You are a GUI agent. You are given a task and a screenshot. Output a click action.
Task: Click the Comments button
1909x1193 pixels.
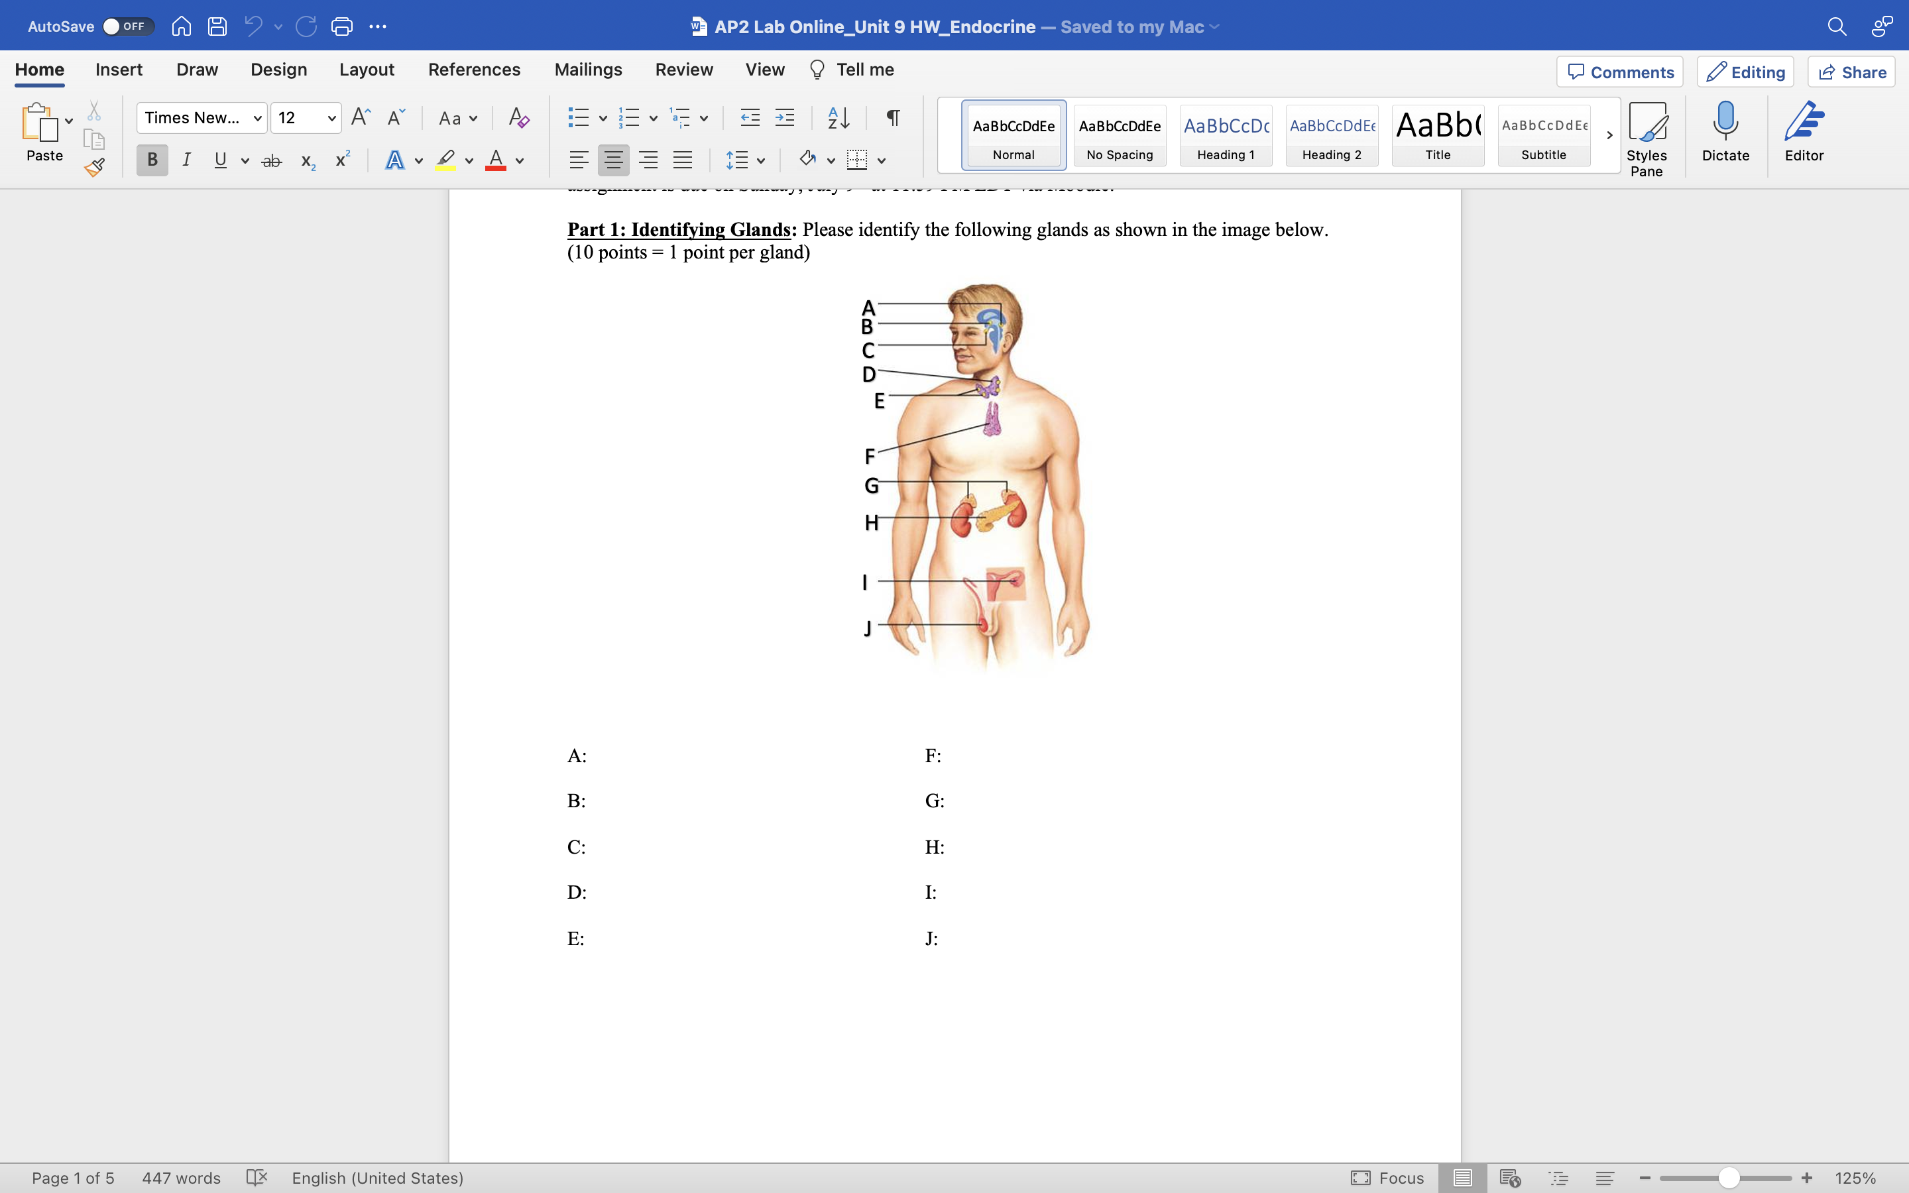pyautogui.click(x=1619, y=72)
